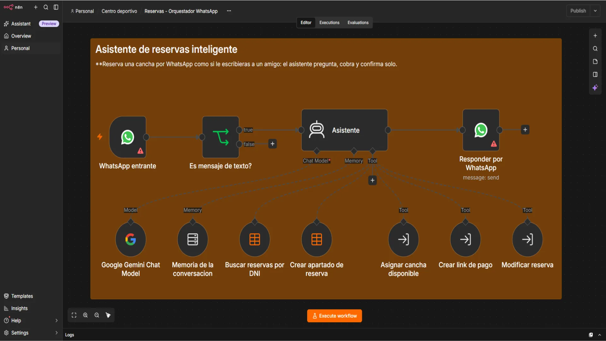Open Insights in the sidebar

[x=31, y=309]
